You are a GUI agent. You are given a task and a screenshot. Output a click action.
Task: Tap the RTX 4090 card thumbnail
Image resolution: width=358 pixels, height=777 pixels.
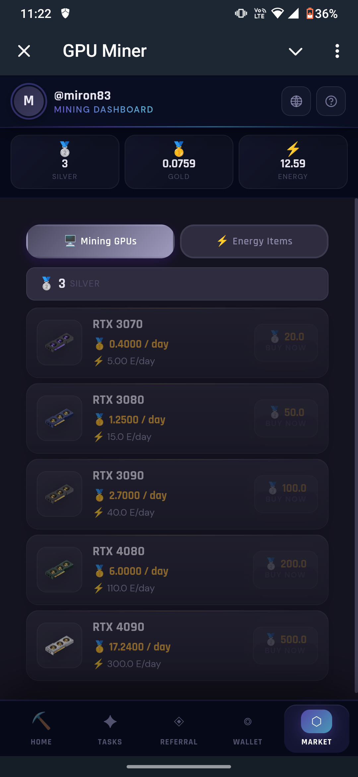click(x=60, y=645)
